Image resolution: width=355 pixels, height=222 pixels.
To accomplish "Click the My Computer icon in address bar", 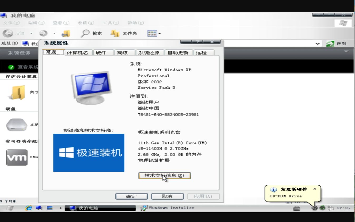I will (26, 44).
